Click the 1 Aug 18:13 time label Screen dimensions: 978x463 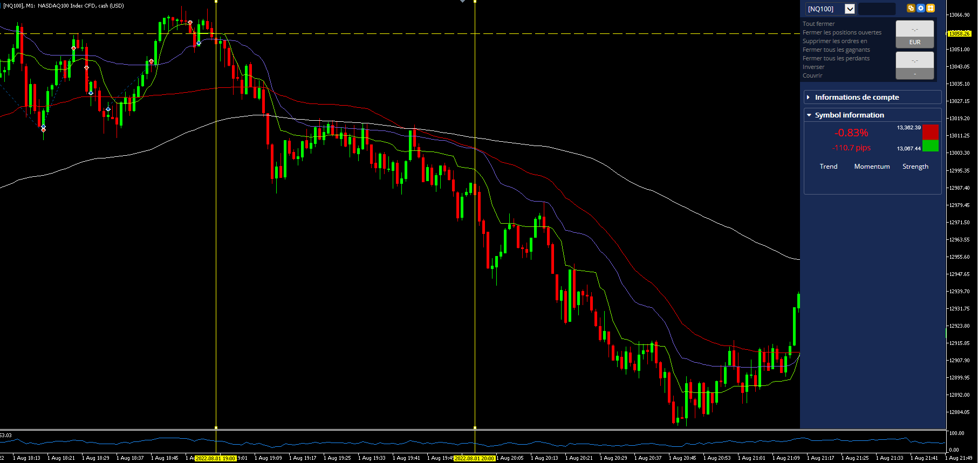(x=26, y=458)
